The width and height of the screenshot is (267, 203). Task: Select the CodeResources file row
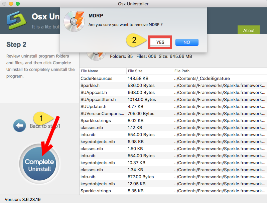coord(173,78)
